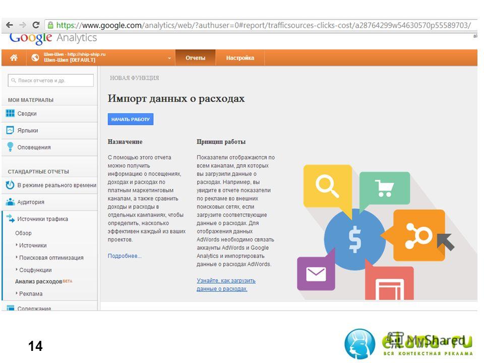Open Соцфункции item

click(35, 270)
